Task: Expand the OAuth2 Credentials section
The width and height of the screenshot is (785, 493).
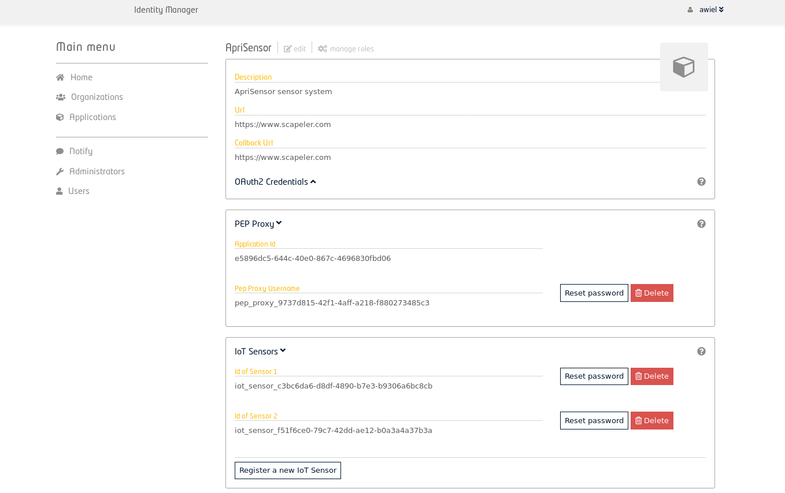Action: pos(275,182)
